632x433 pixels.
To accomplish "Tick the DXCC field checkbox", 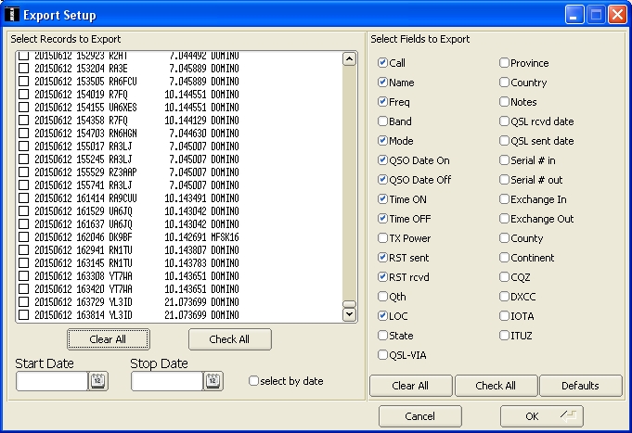I will (x=505, y=297).
